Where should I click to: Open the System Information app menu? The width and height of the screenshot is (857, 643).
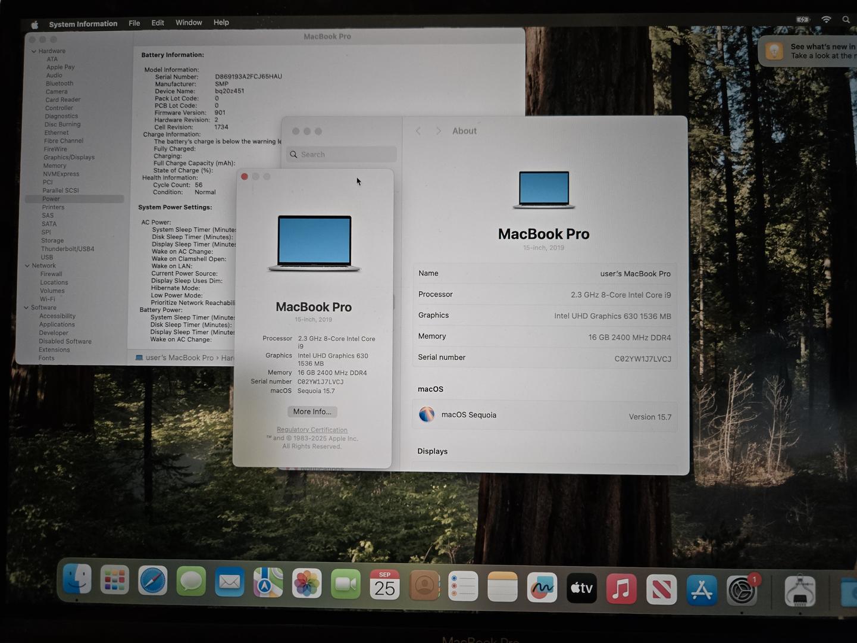pyautogui.click(x=83, y=24)
